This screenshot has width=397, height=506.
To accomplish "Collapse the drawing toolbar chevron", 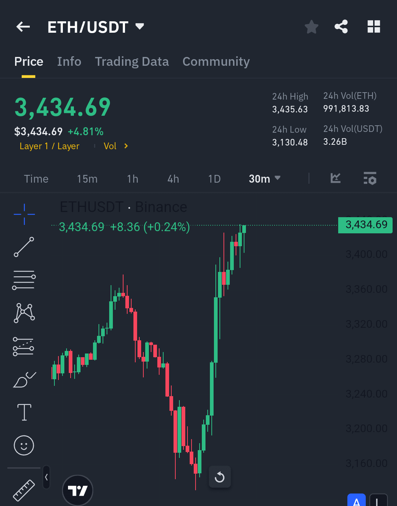I will (46, 477).
